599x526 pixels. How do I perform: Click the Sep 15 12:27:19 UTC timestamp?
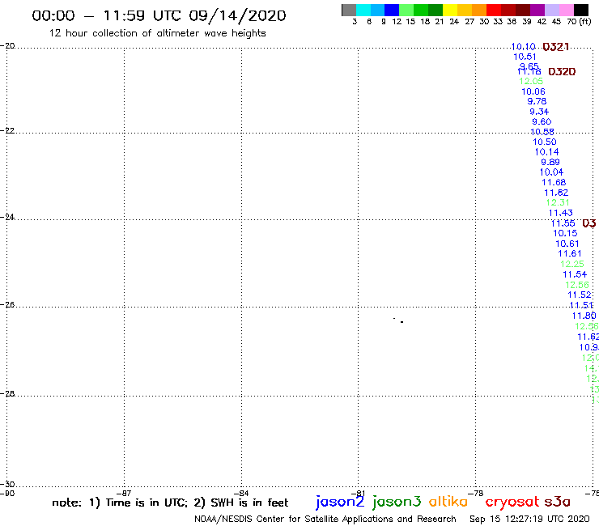[529, 520]
